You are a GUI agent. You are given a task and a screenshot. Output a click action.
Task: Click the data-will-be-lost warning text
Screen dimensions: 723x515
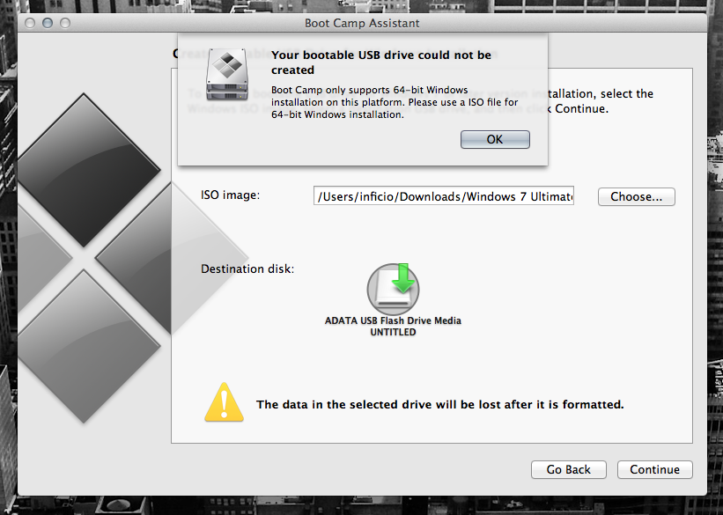[440, 404]
